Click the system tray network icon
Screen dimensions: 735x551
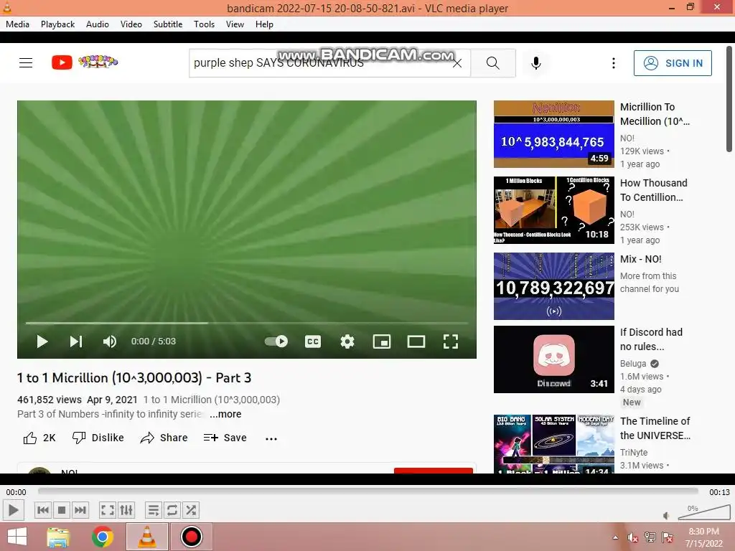(650, 537)
